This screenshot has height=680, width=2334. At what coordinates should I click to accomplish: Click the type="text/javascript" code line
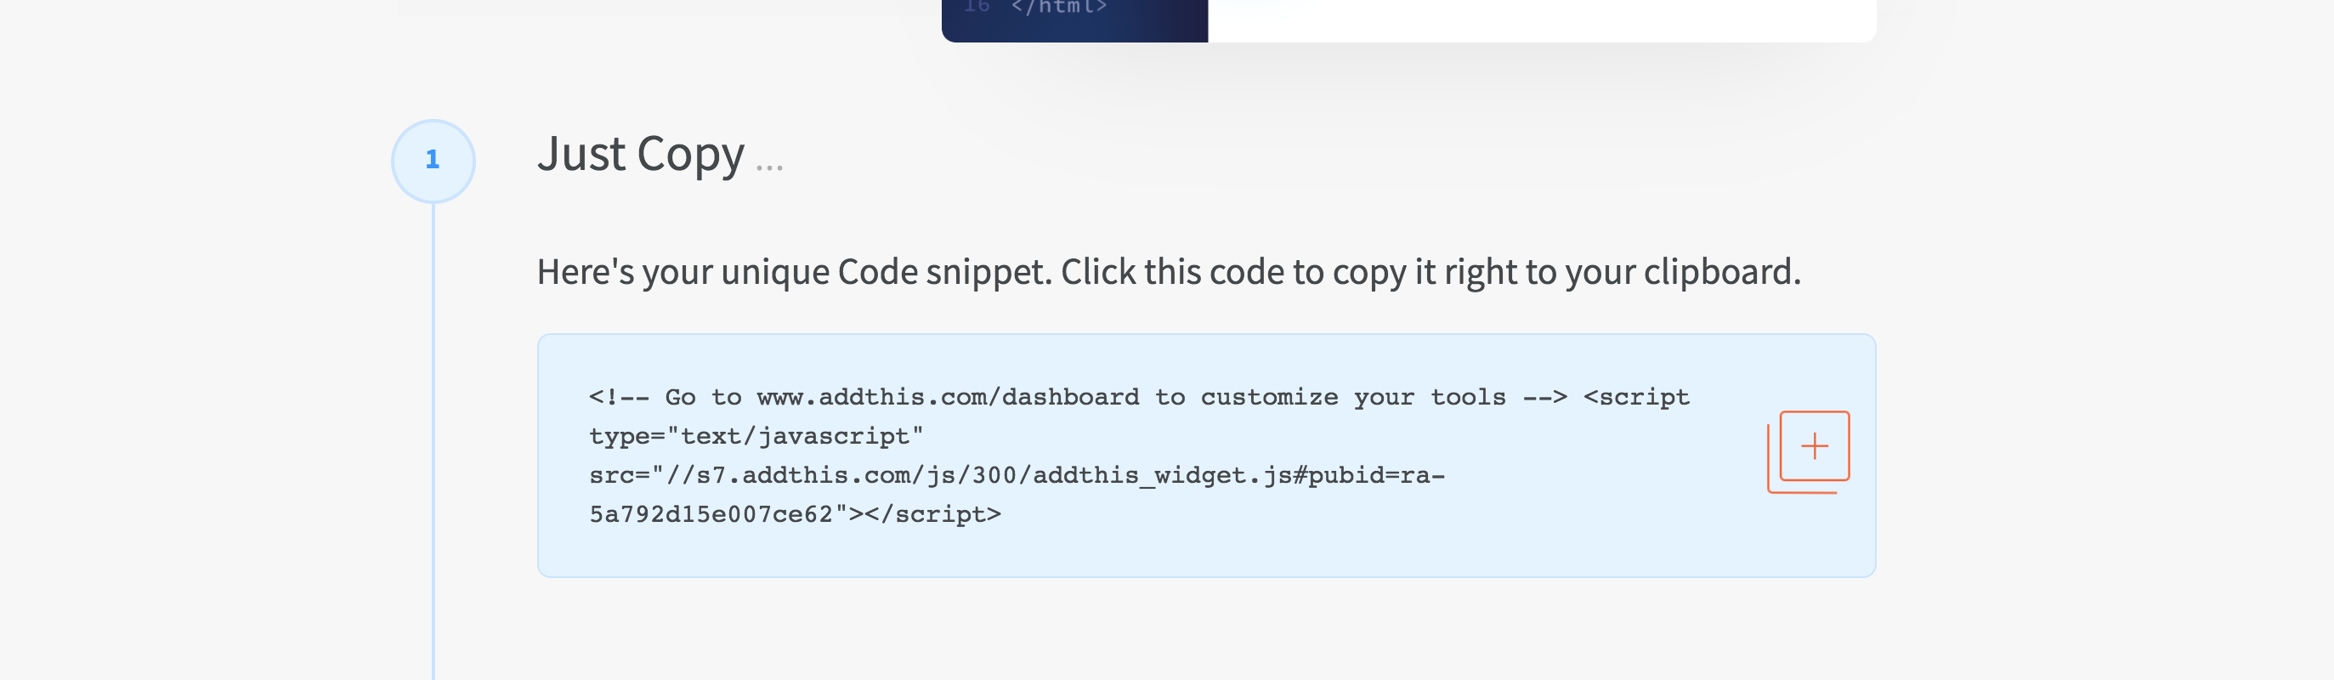coord(756,436)
